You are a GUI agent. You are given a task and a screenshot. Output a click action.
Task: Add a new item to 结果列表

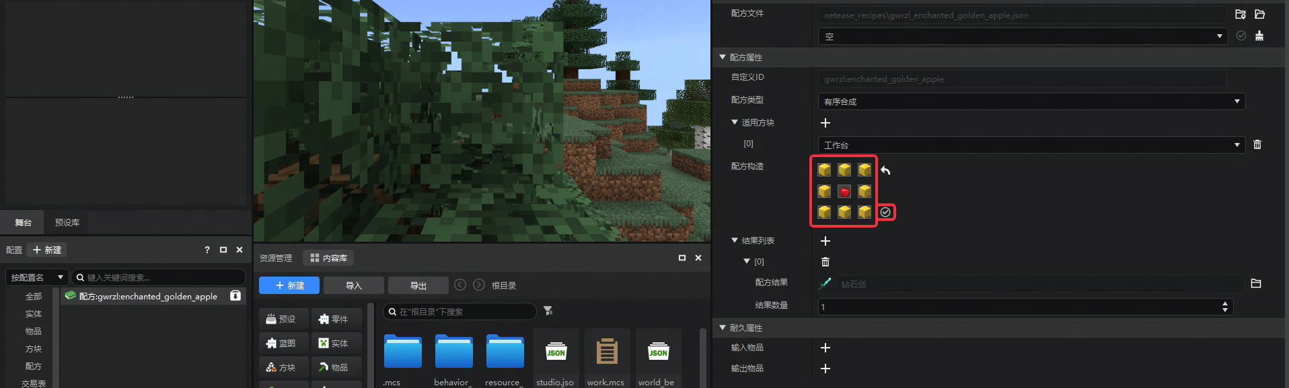click(825, 241)
